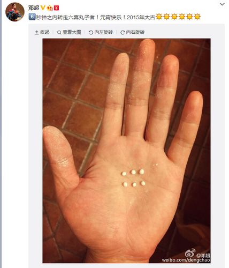Click the Weibo eye logo watermark
The height and width of the screenshot is (268, 229).
tap(190, 253)
